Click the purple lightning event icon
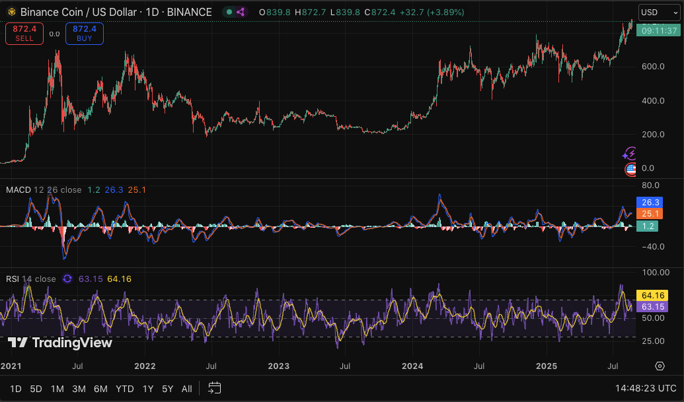 630,154
